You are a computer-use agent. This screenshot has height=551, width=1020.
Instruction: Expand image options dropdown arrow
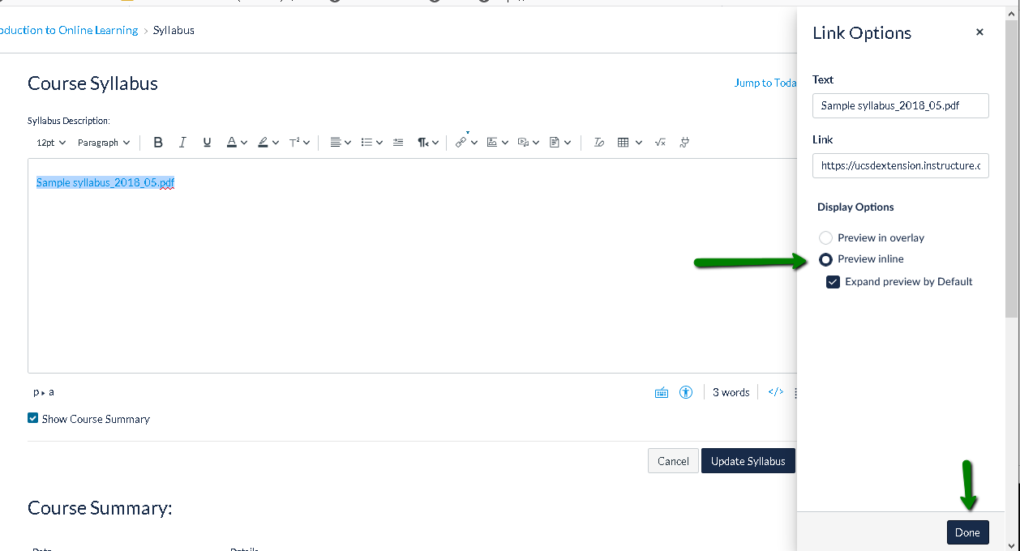point(505,143)
